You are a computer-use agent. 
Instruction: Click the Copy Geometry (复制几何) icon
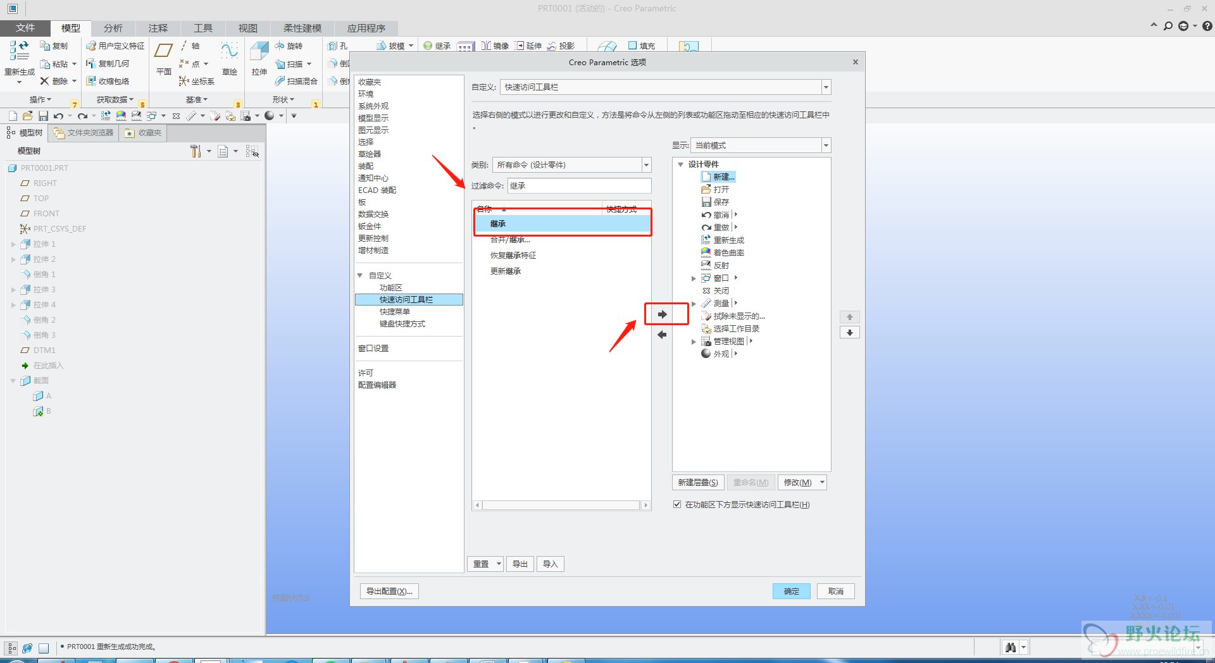[91, 63]
